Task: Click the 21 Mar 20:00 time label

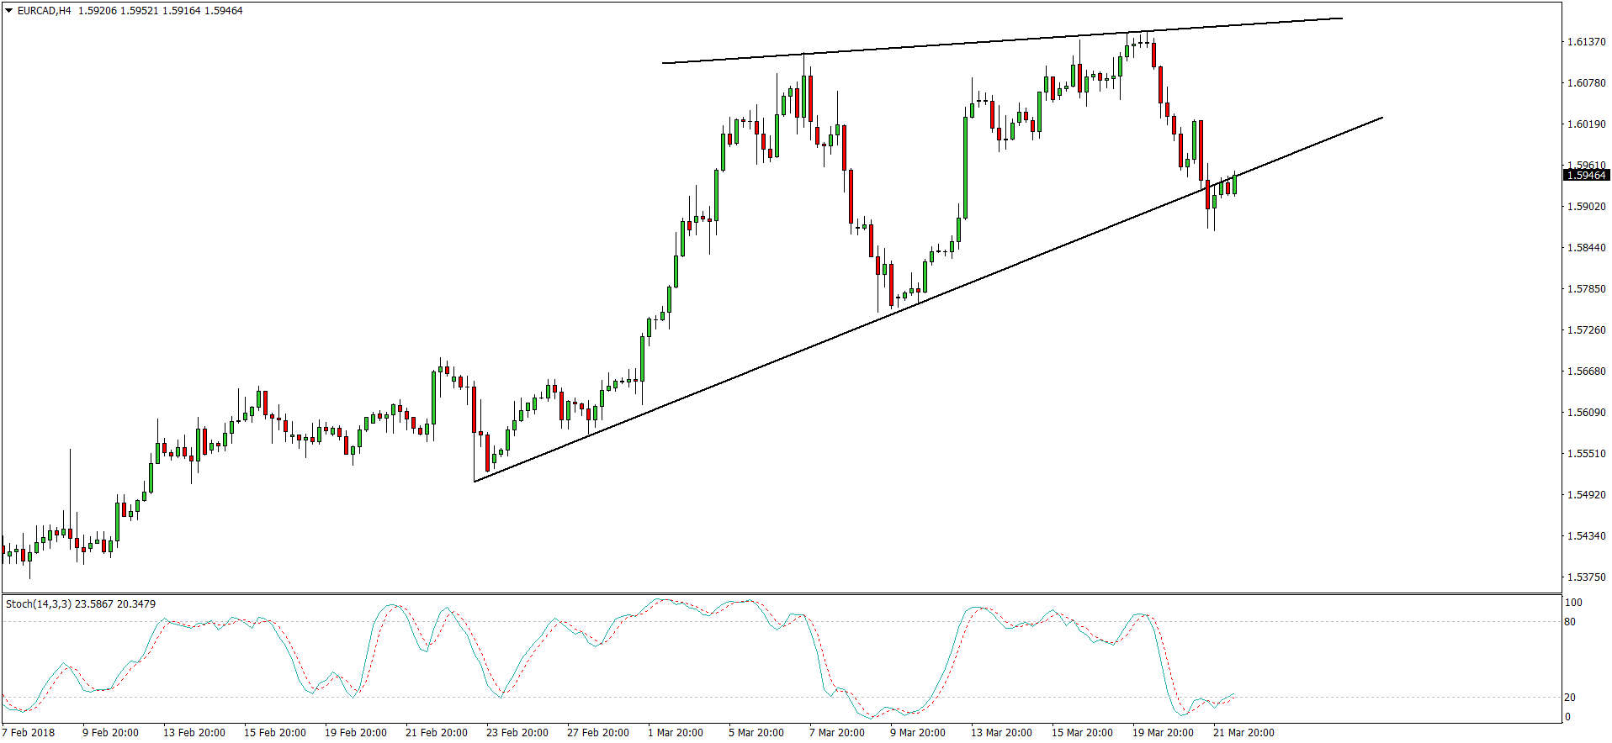Action: click(1243, 732)
